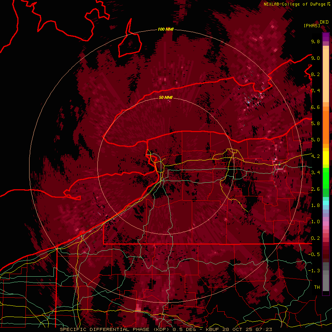Click the 100 NMI range ring label
This screenshot has width=332, height=332.
[x=166, y=29]
